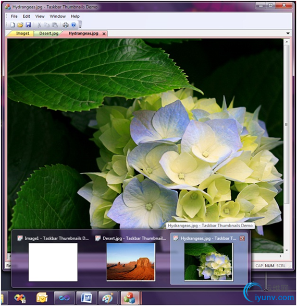Maximize the Taskbar Thumbnails Demo window
The width and height of the screenshot is (297, 306).
(x=271, y=6)
